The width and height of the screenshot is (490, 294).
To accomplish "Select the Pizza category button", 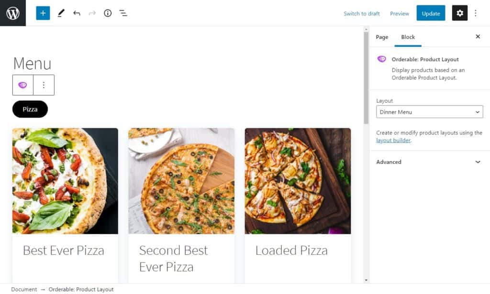I will [30, 109].
